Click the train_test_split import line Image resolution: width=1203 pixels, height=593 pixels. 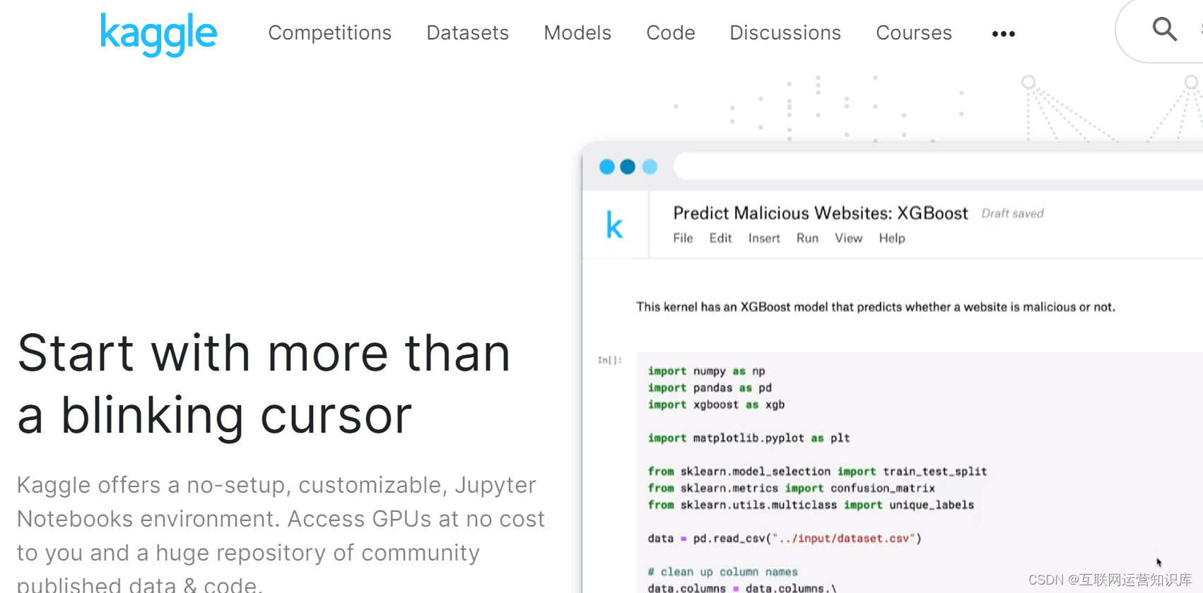[817, 472]
